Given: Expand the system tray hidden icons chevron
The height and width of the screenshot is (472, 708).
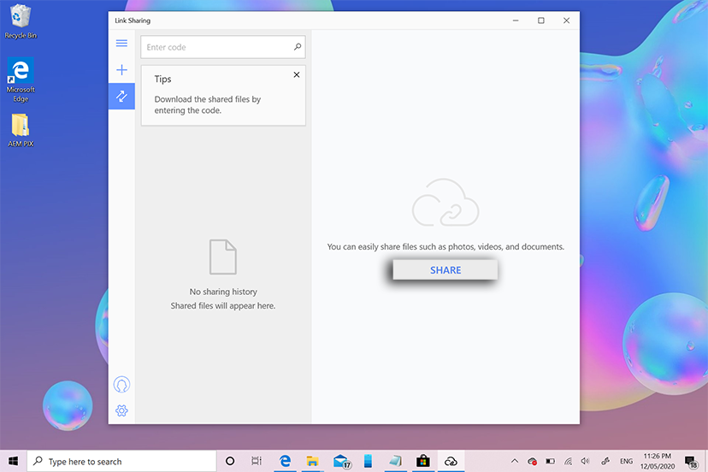Looking at the screenshot, I should (x=515, y=461).
